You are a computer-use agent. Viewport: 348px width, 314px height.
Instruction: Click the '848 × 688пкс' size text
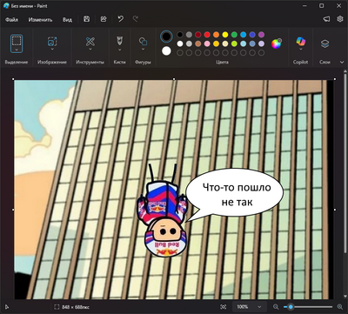pos(76,307)
